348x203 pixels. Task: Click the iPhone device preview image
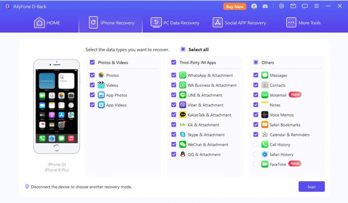point(57,106)
